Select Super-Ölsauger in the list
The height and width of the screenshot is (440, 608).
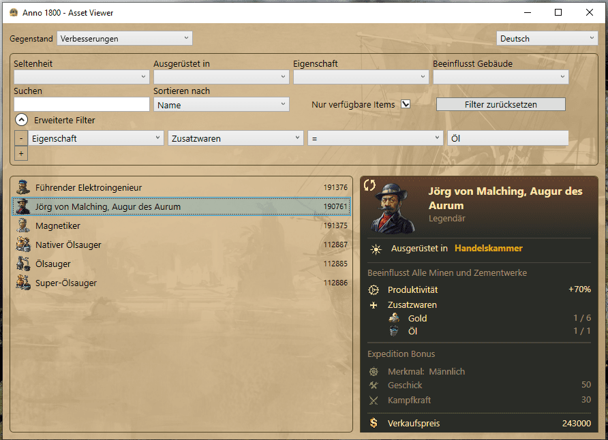pos(181,283)
